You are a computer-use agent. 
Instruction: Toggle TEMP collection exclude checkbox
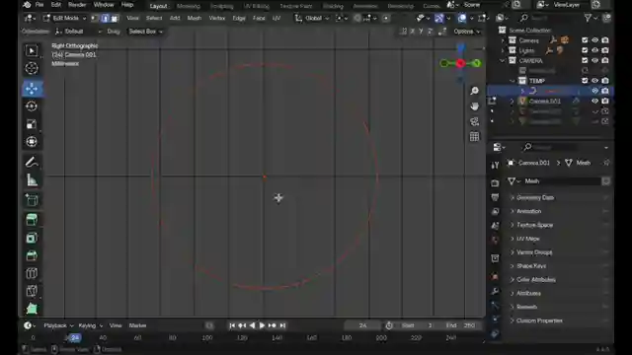[585, 81]
